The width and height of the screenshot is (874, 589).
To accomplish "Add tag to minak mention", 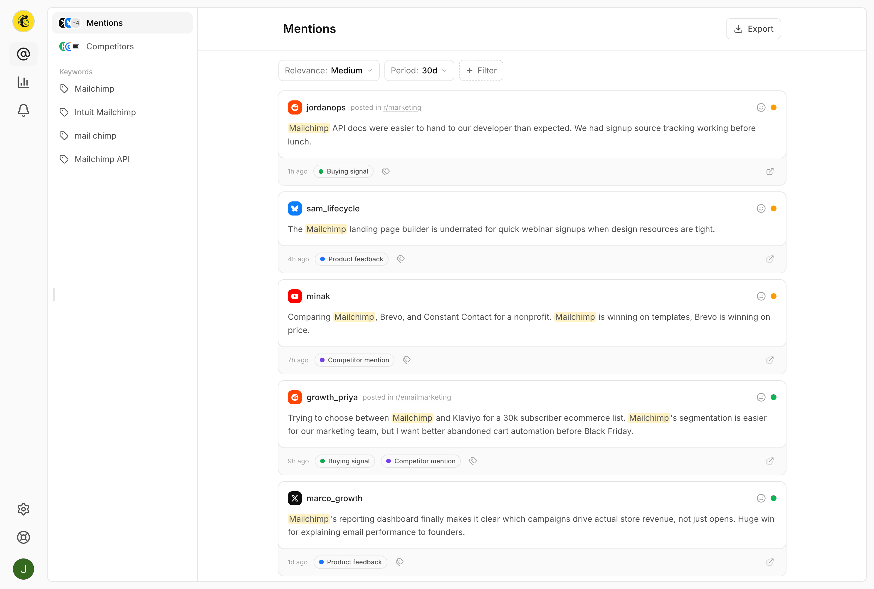I will tap(406, 360).
